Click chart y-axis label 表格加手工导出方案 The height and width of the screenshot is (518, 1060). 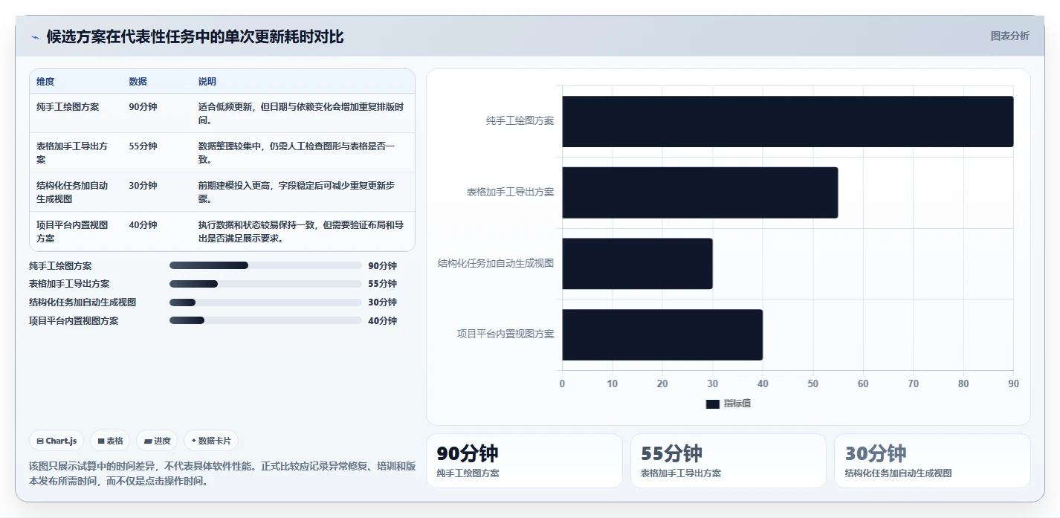point(511,192)
